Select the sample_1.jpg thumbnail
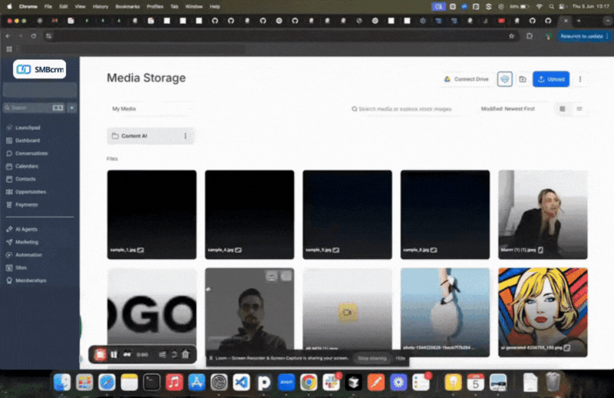This screenshot has width=614, height=398. pos(152,214)
